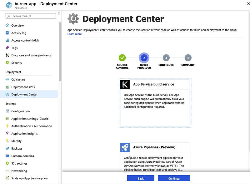Click the Back button
The width and height of the screenshot is (250, 184).
point(141,178)
